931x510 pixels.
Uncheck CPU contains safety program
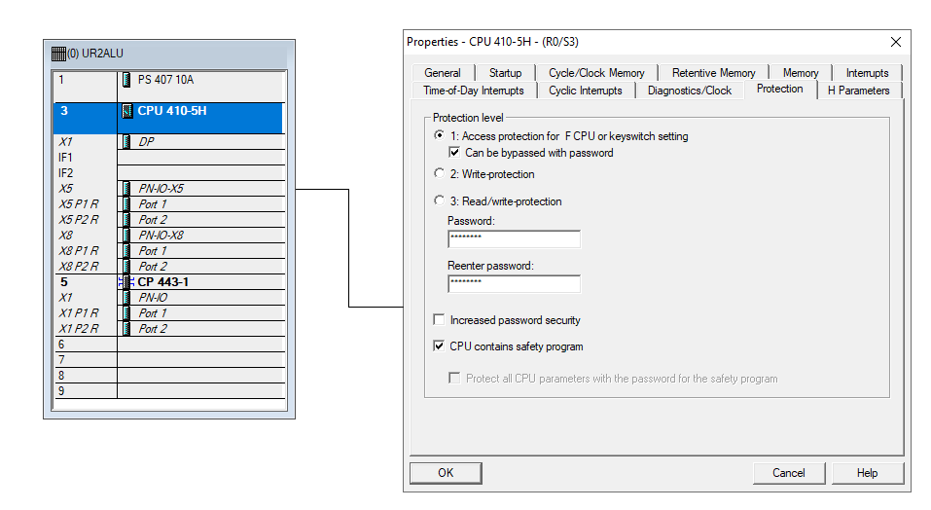click(439, 346)
